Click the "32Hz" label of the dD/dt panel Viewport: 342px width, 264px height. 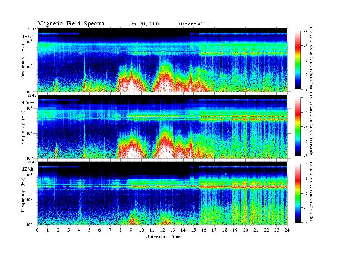coord(32,95)
